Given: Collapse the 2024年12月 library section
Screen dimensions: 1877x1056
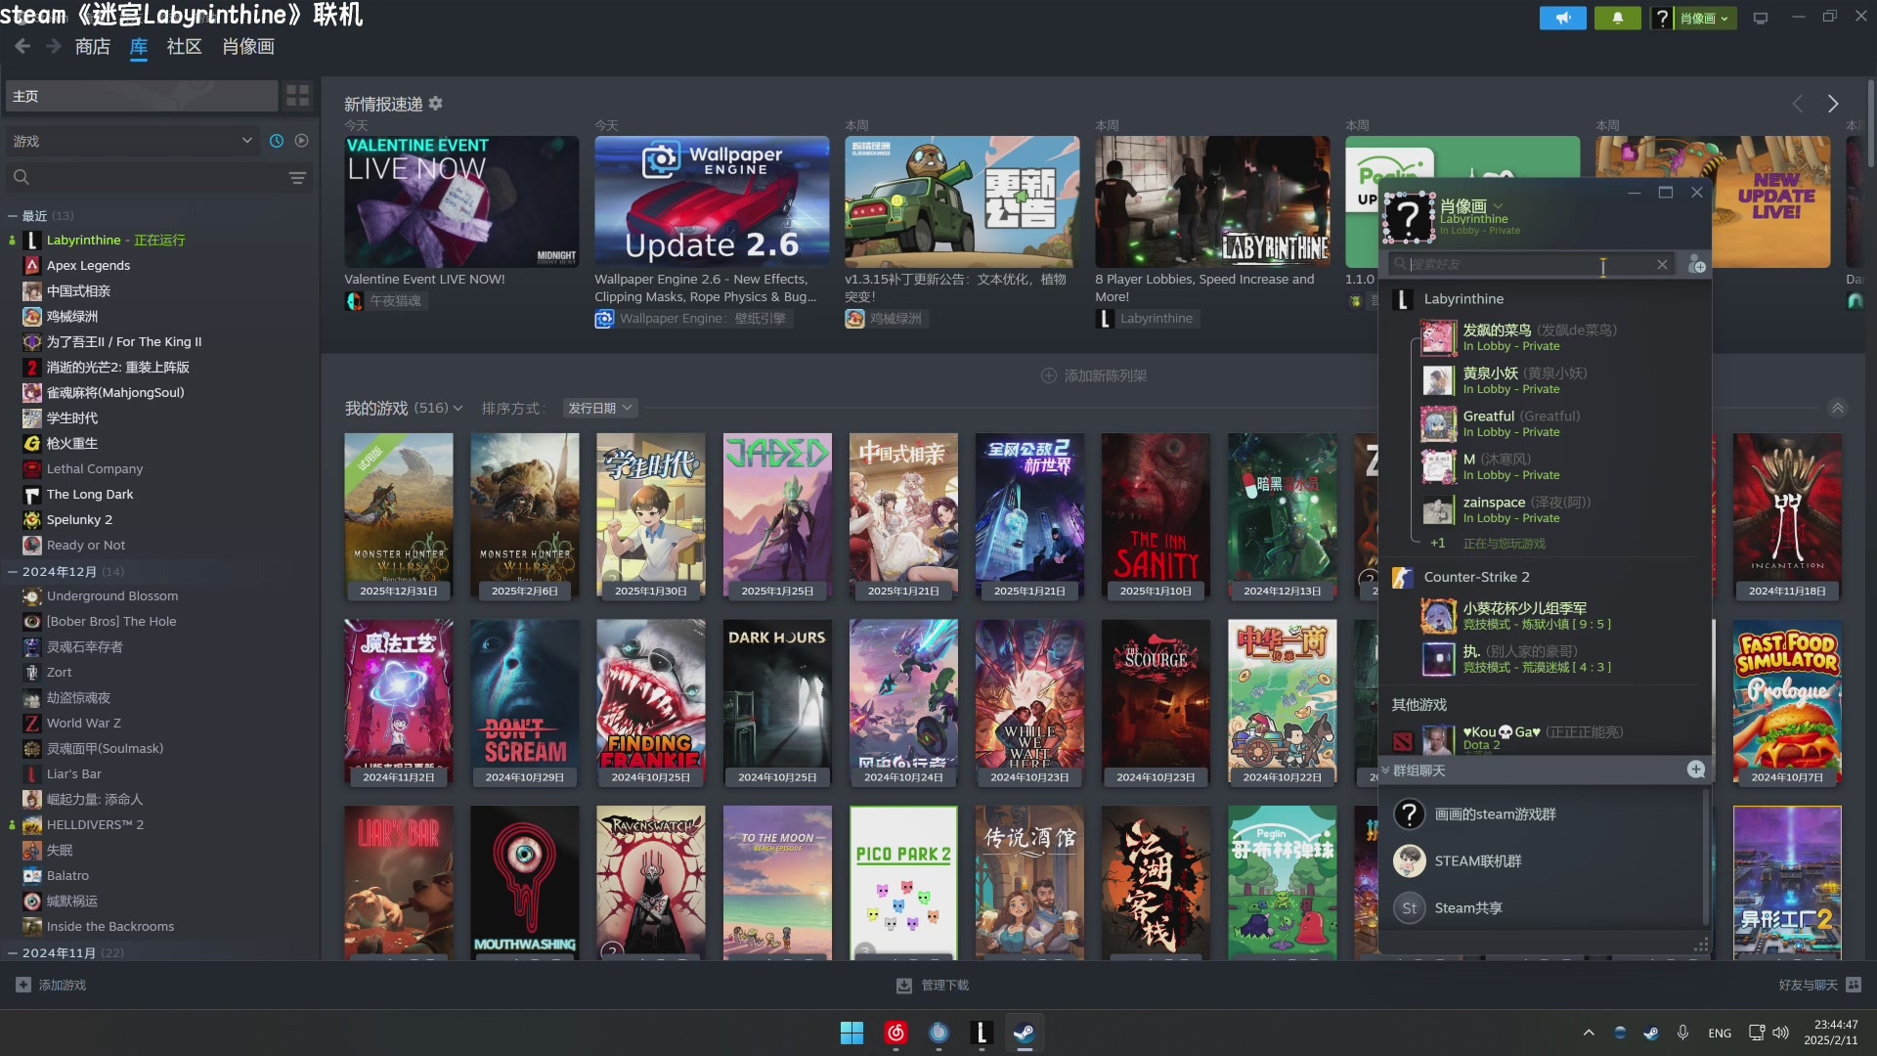Looking at the screenshot, I should 13,572.
